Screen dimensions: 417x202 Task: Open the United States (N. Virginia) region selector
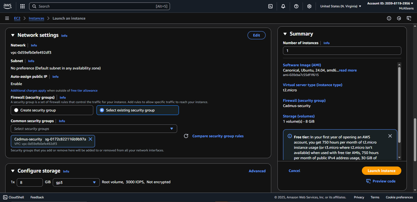[x=341, y=6]
